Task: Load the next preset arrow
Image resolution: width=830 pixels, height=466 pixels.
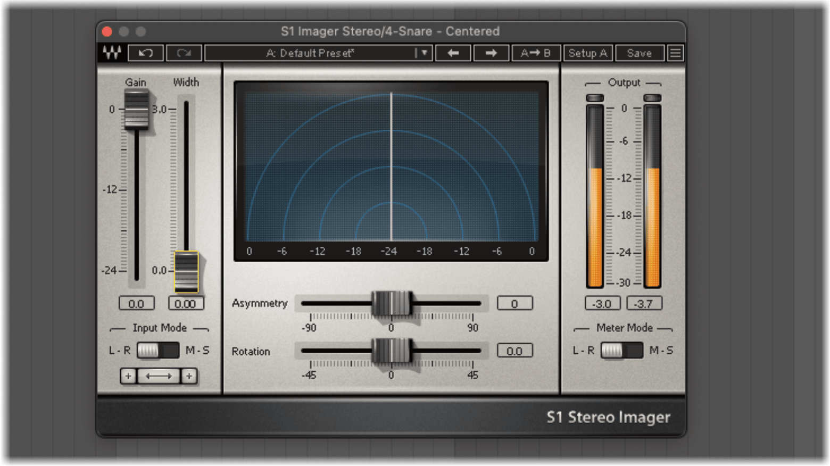Action: [x=491, y=53]
